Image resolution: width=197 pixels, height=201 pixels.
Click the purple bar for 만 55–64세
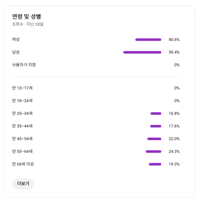click(153, 151)
